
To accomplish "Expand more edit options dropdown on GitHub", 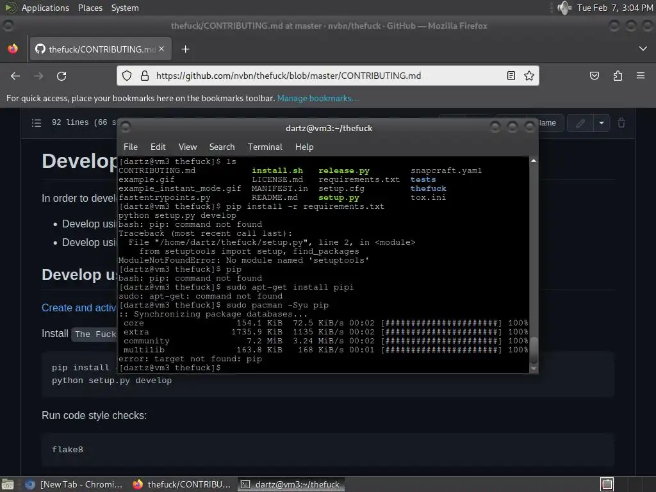I will pyautogui.click(x=601, y=123).
